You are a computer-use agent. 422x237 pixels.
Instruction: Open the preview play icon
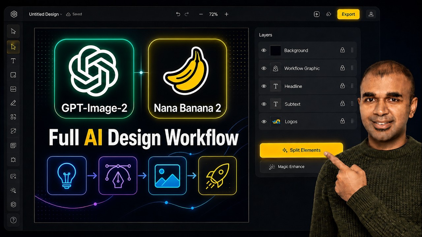tap(317, 14)
